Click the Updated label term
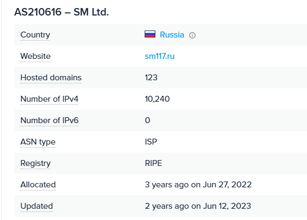The height and width of the screenshot is (220, 307). (36, 206)
